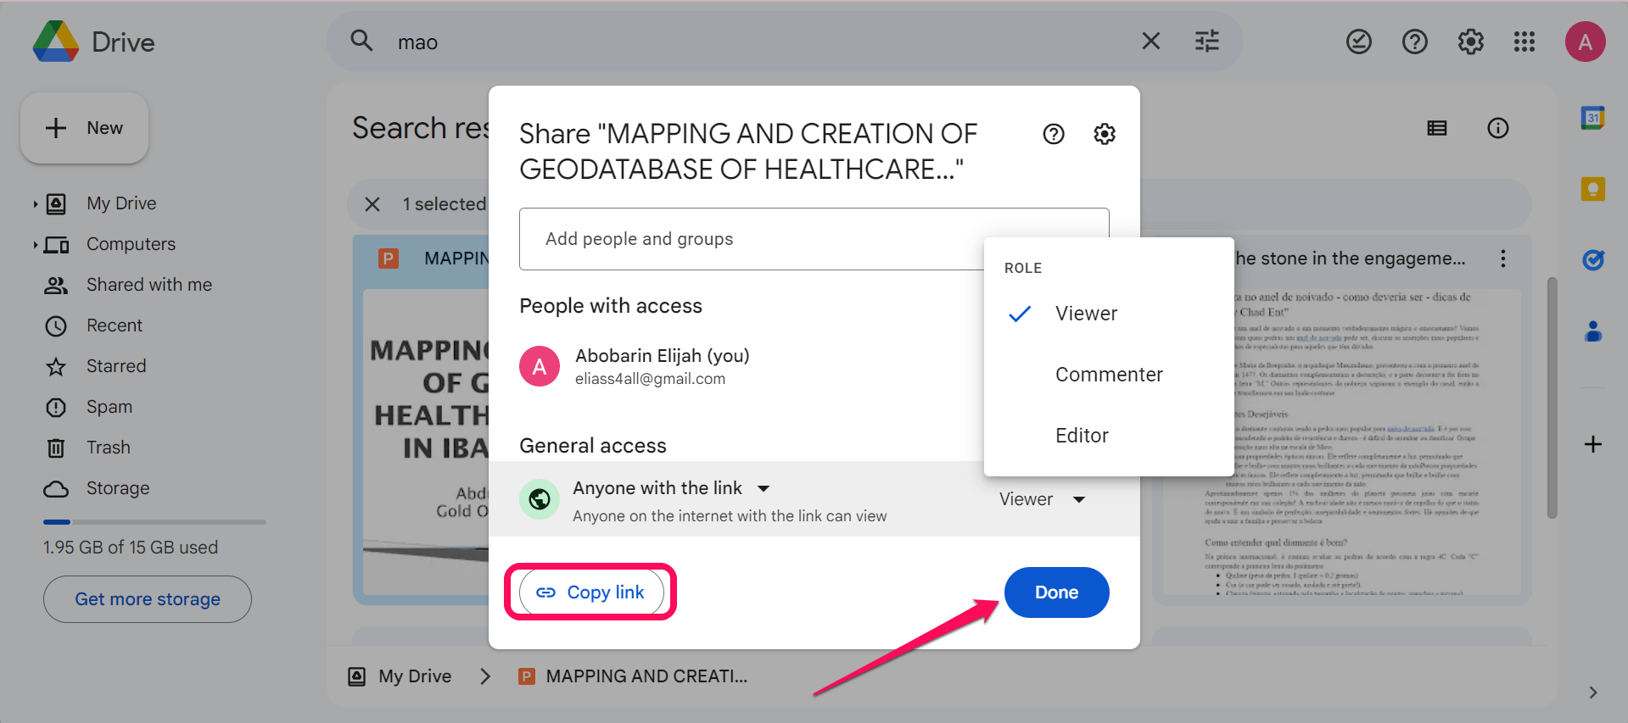Open Google Keep side panel
1628x723 pixels.
[1592, 188]
